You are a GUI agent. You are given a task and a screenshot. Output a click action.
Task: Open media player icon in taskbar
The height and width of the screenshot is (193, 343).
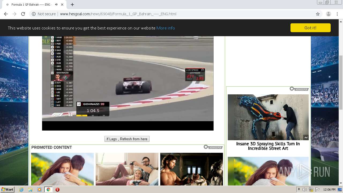tap(39, 190)
